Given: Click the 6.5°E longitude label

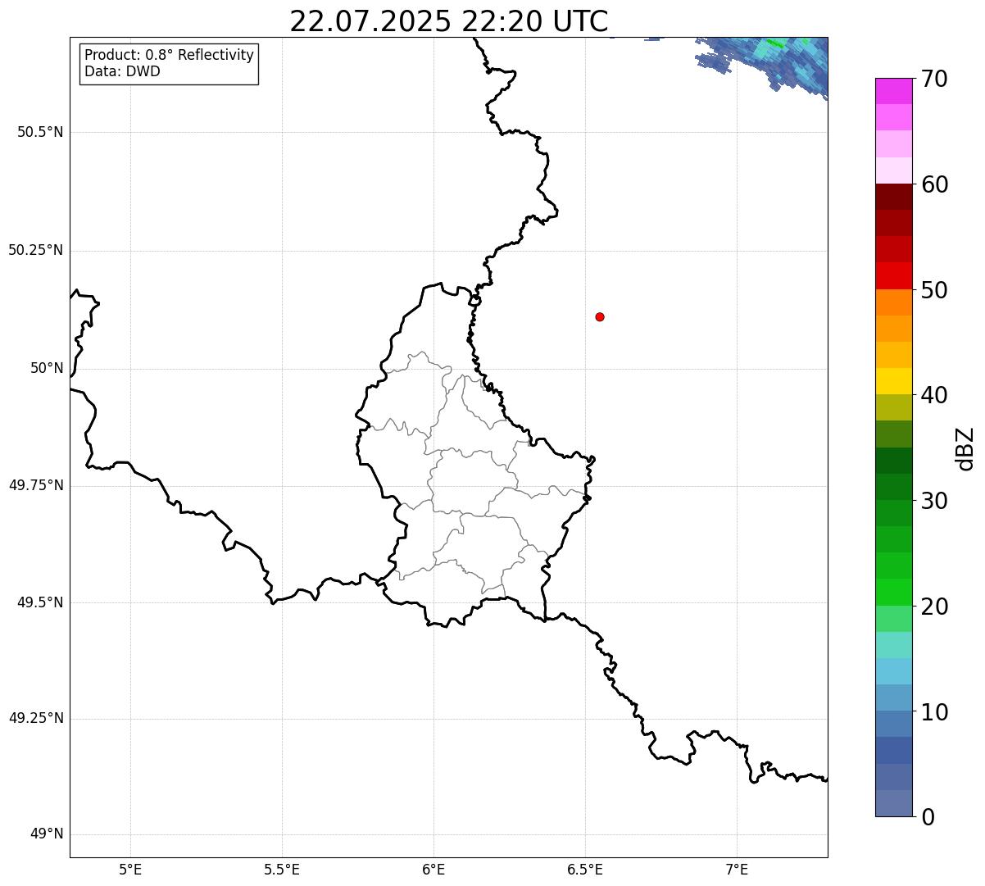Looking at the screenshot, I should (x=585, y=870).
